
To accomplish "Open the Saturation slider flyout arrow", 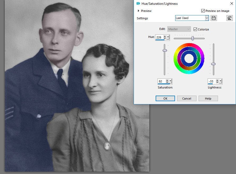I will (x=170, y=81).
